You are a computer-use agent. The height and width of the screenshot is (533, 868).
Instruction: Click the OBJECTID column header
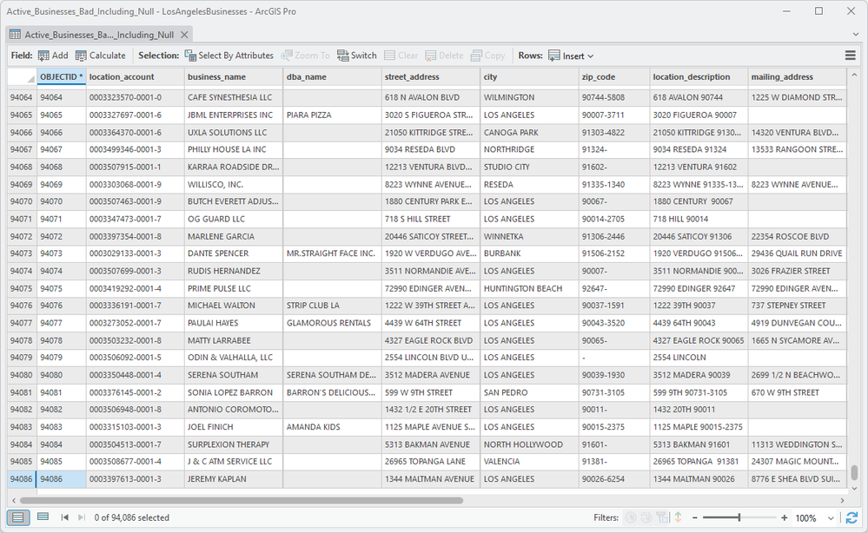point(62,77)
